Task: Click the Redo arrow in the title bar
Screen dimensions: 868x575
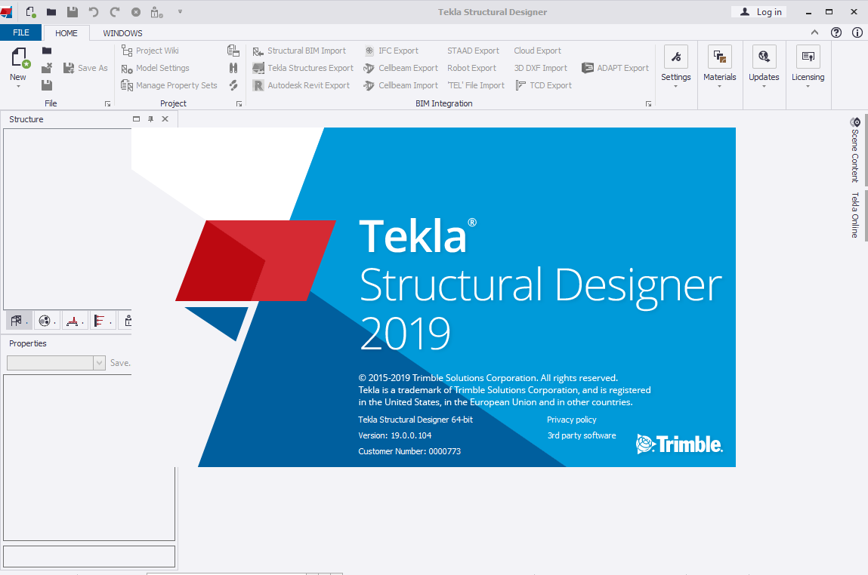Action: point(115,11)
